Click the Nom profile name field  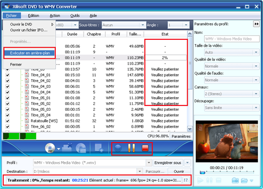[x=231, y=39]
